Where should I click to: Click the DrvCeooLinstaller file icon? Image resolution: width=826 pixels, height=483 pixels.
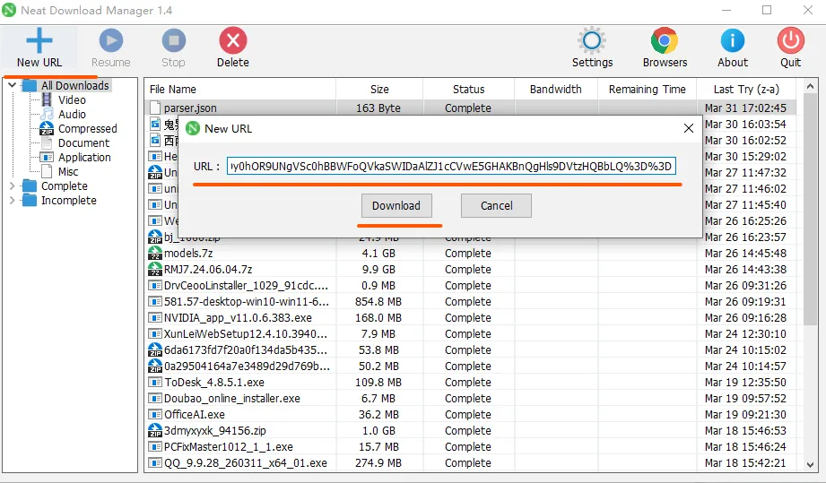coord(155,286)
